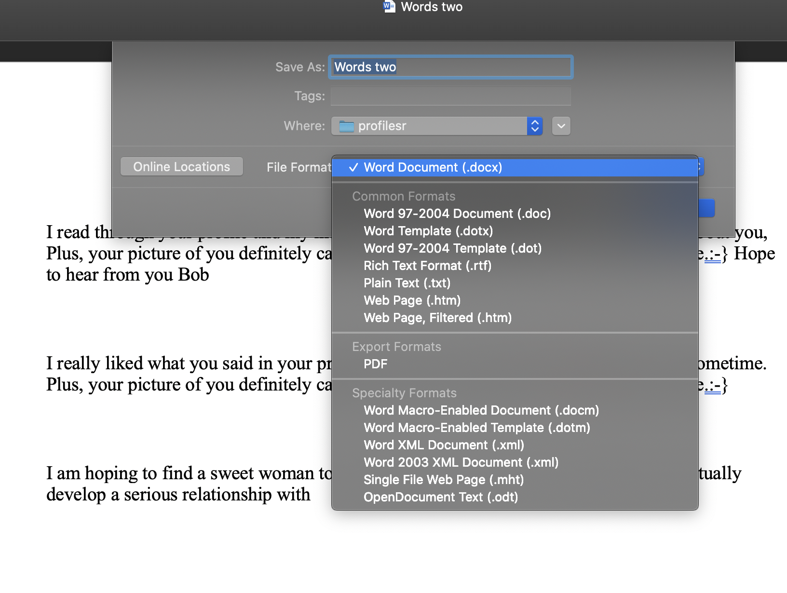Choose Rich Text Format (.rtf)
The image size is (787, 593).
(x=515, y=266)
